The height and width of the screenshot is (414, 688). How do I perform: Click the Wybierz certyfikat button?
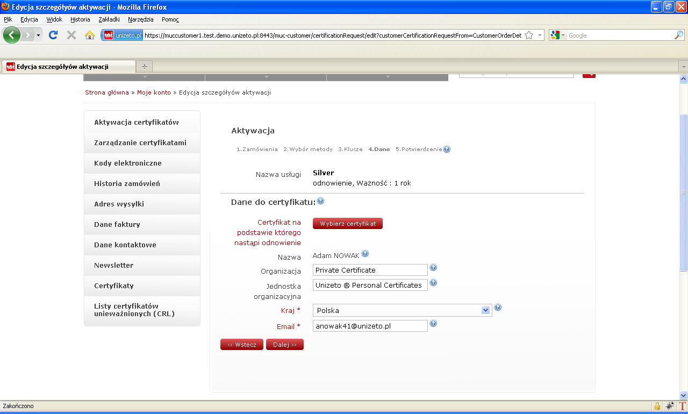[348, 224]
